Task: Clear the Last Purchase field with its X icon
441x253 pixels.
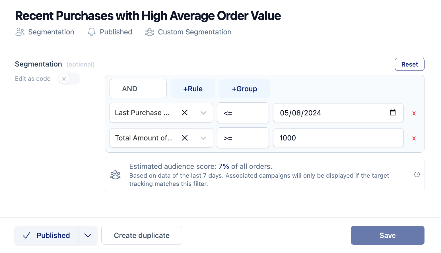Action: click(184, 113)
